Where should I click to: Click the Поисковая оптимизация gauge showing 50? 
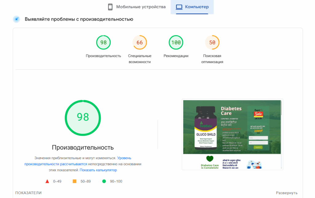point(212,42)
